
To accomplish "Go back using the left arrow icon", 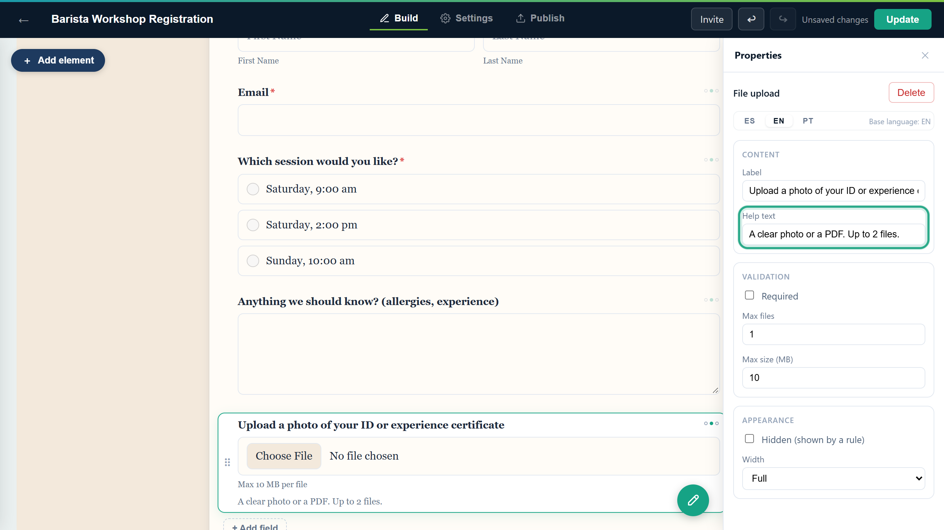I will (24, 20).
